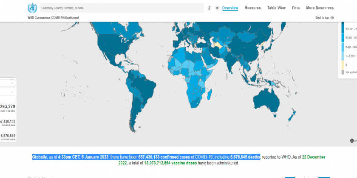The width and height of the screenshot is (357, 178).
Task: Open the Measures tab
Action: [x=252, y=8]
